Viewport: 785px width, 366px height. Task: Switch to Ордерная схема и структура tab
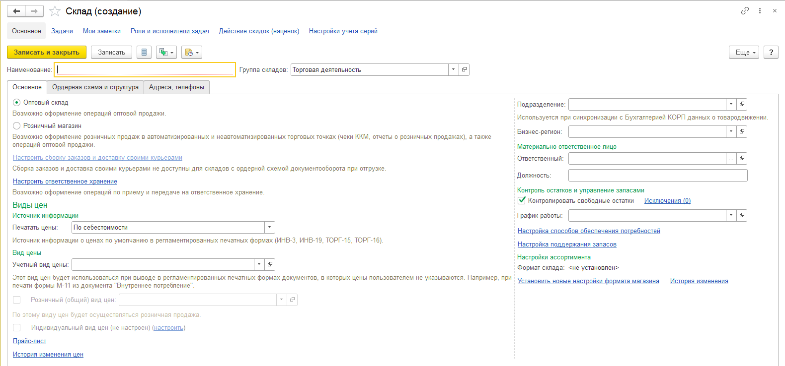[95, 87]
